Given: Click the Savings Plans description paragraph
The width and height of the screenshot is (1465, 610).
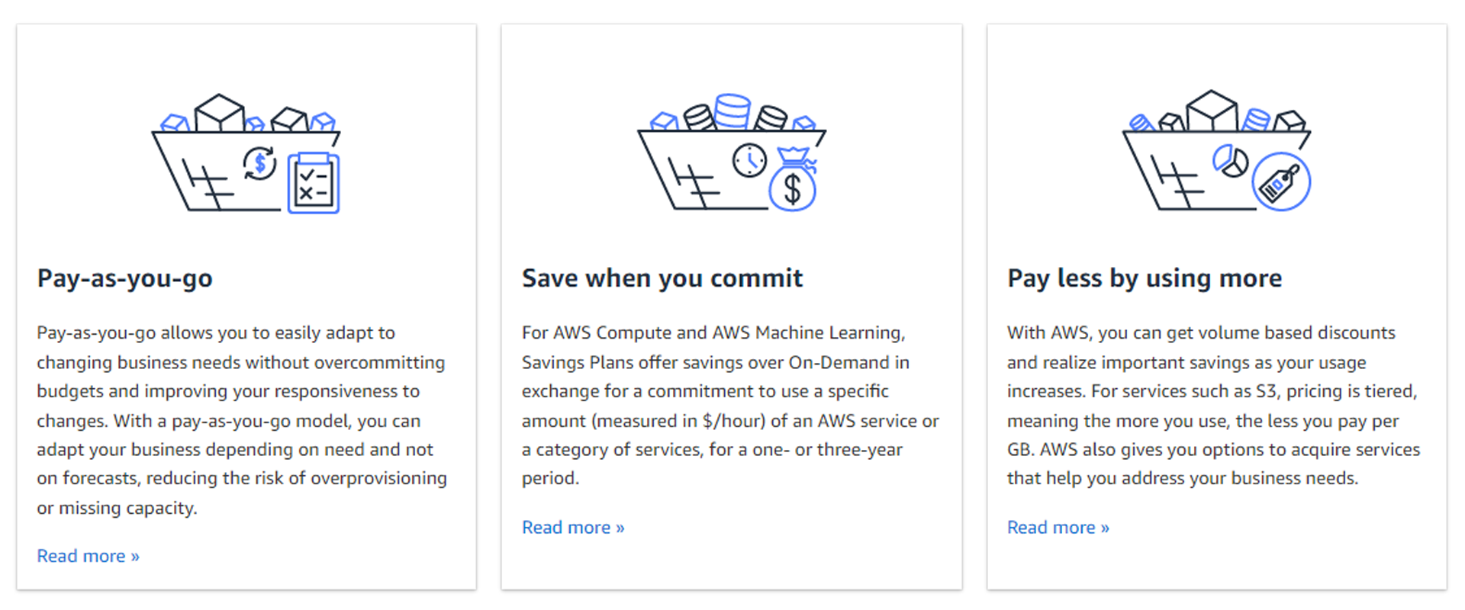Looking at the screenshot, I should 730,406.
